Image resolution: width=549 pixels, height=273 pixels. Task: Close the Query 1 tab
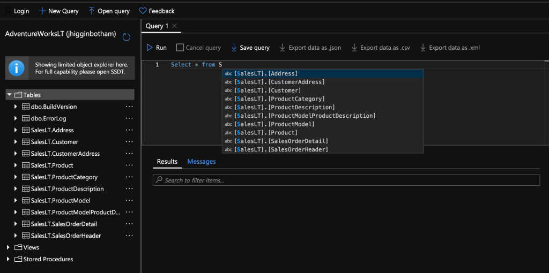(x=174, y=26)
